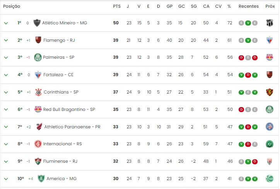Image resolution: width=280 pixels, height=189 pixels.
Task: Expand the Red Bull Bragantino row chevron
Action: pyautogui.click(x=6, y=109)
